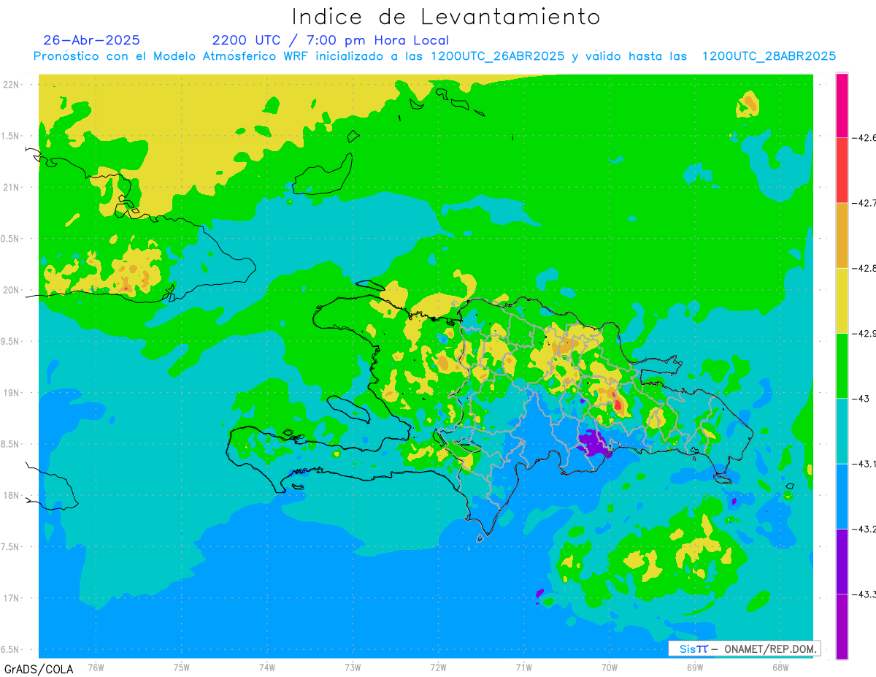Click the latitude label '22N'
Screen dimensions: 876x677
[12, 84]
